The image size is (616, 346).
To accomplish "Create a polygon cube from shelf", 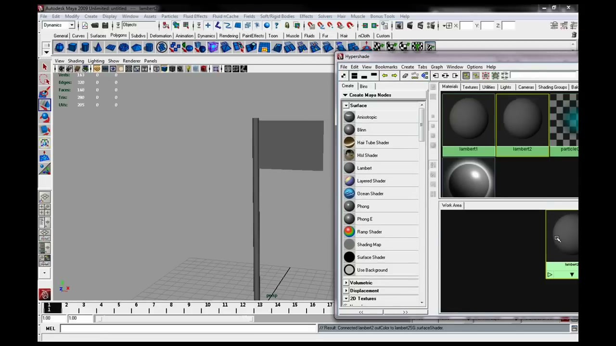I will [x=72, y=47].
